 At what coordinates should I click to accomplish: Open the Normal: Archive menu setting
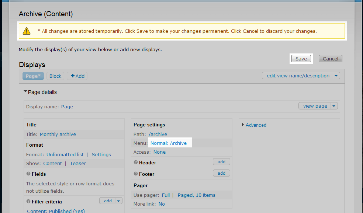coord(169,143)
